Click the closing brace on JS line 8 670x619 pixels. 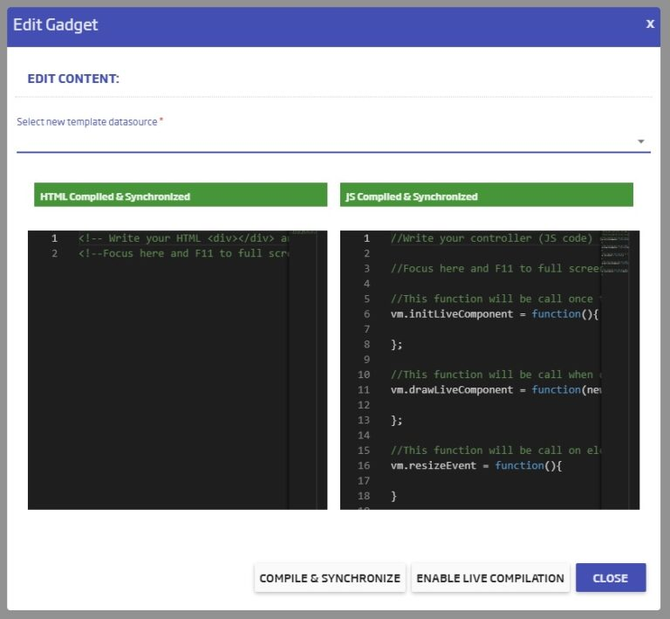point(396,345)
